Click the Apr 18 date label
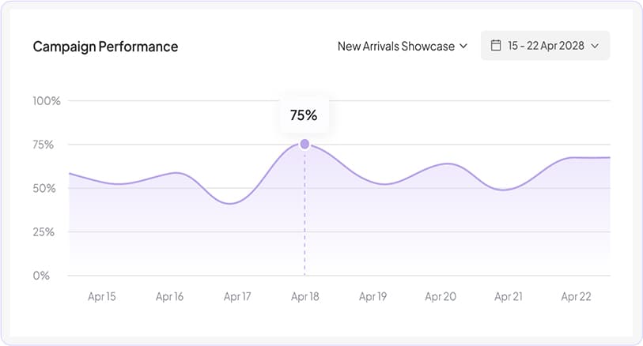643x346 pixels. (304, 297)
